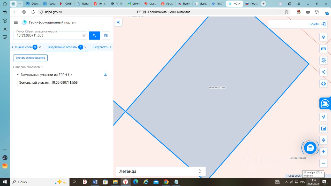
Task: Switch to the Извещение browser tab
Action: [201, 4]
